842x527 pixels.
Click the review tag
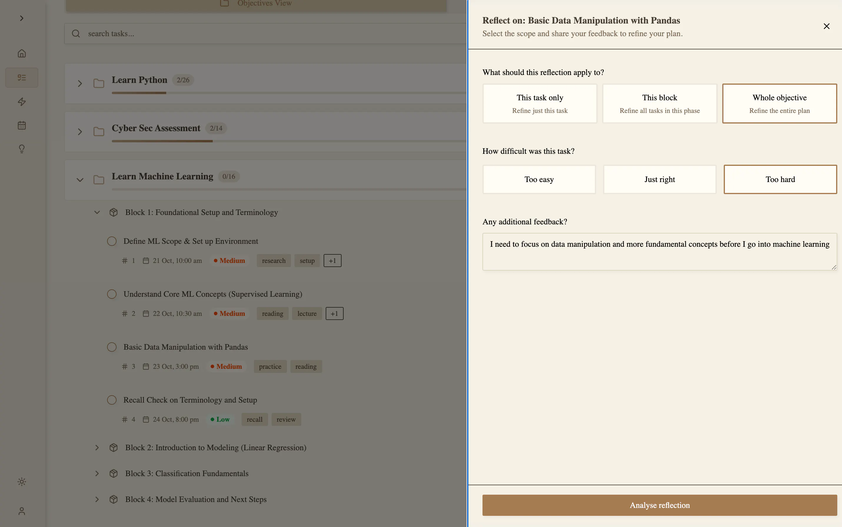pyautogui.click(x=286, y=419)
